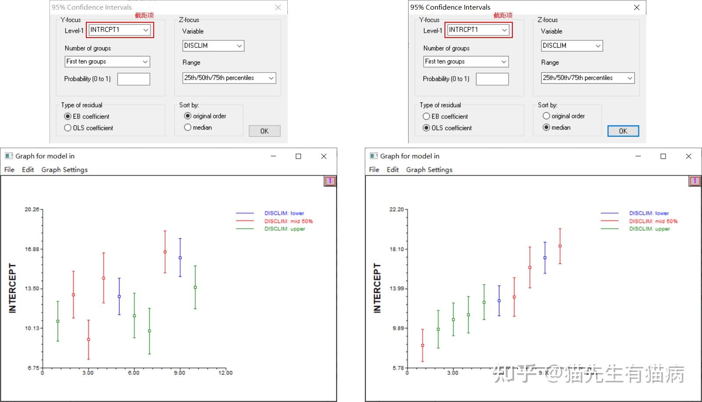Open the Level-1 INTRCPT1 dropdown in left dialog
The image size is (702, 402).
pyautogui.click(x=146, y=30)
